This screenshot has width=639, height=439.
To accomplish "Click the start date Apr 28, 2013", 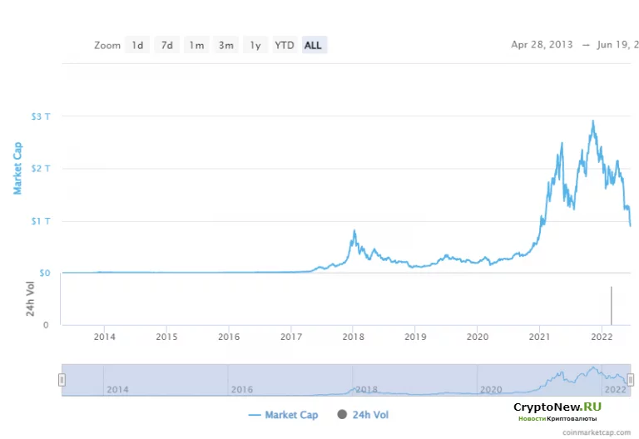I will pos(542,44).
